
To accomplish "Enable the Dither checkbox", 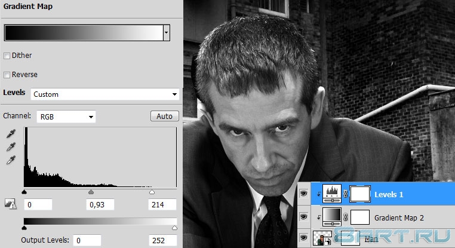I will point(7,56).
